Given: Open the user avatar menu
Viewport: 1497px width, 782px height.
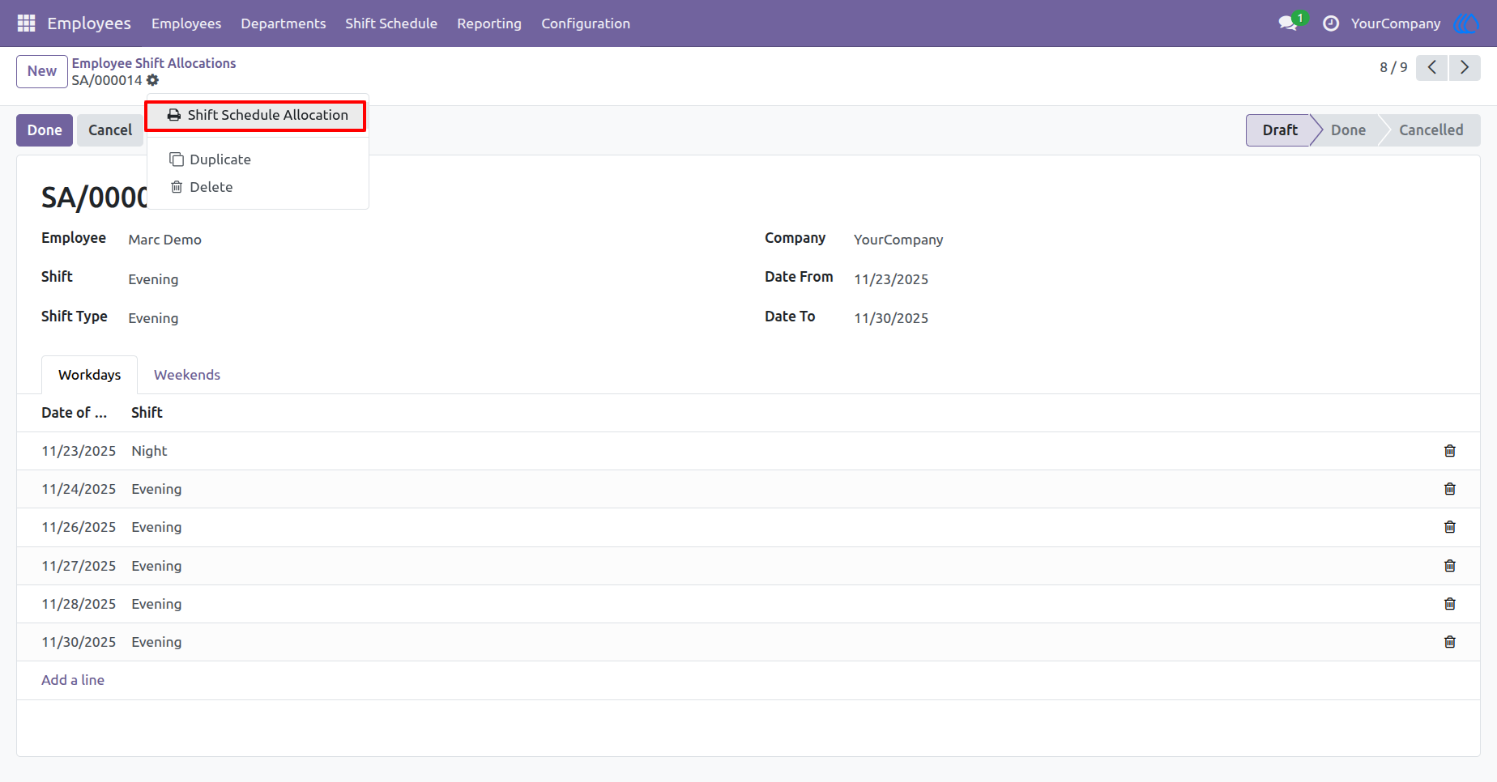Looking at the screenshot, I should coord(1467,23).
